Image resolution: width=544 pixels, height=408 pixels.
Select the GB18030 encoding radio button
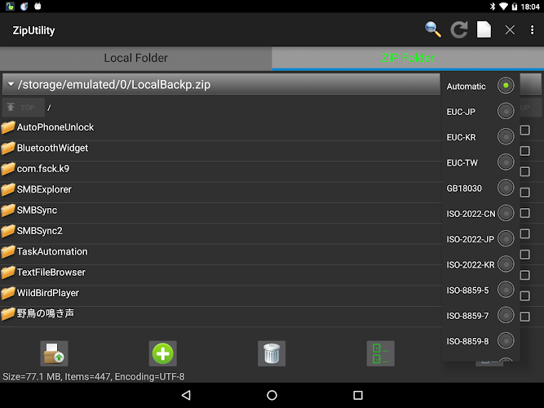506,188
